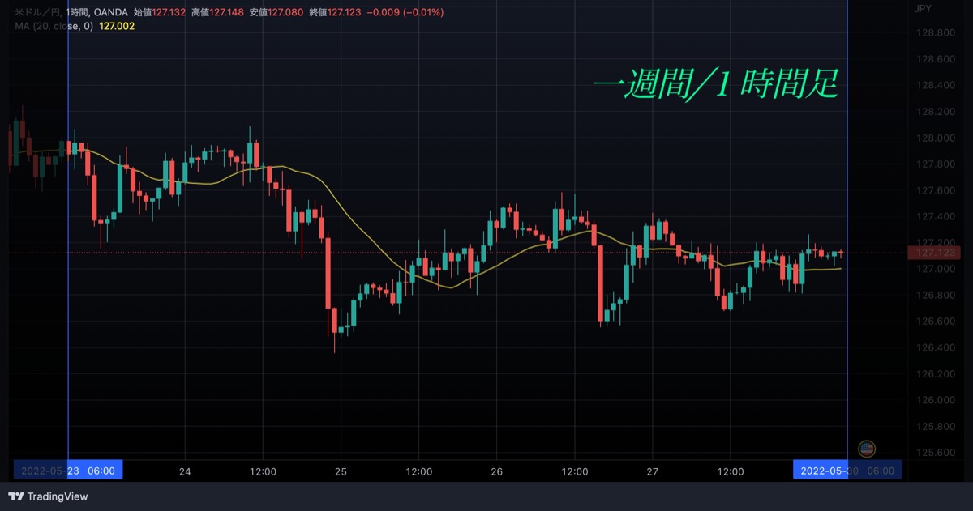Image resolution: width=973 pixels, height=511 pixels.
Task: Click the 24 date label on time axis
Action: coord(185,471)
